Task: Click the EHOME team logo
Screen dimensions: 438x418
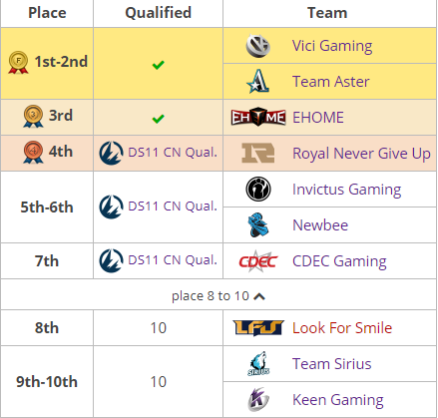Action: tap(258, 117)
